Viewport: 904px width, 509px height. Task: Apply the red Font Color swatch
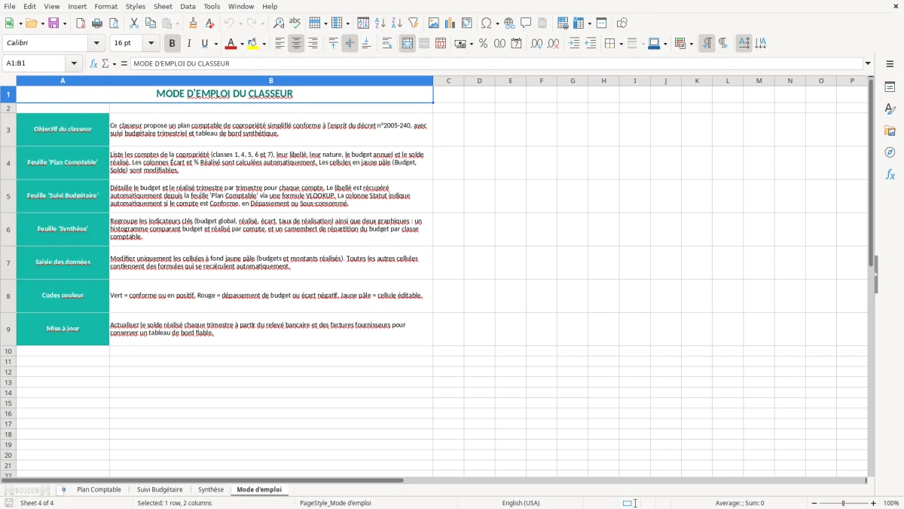coord(231,44)
